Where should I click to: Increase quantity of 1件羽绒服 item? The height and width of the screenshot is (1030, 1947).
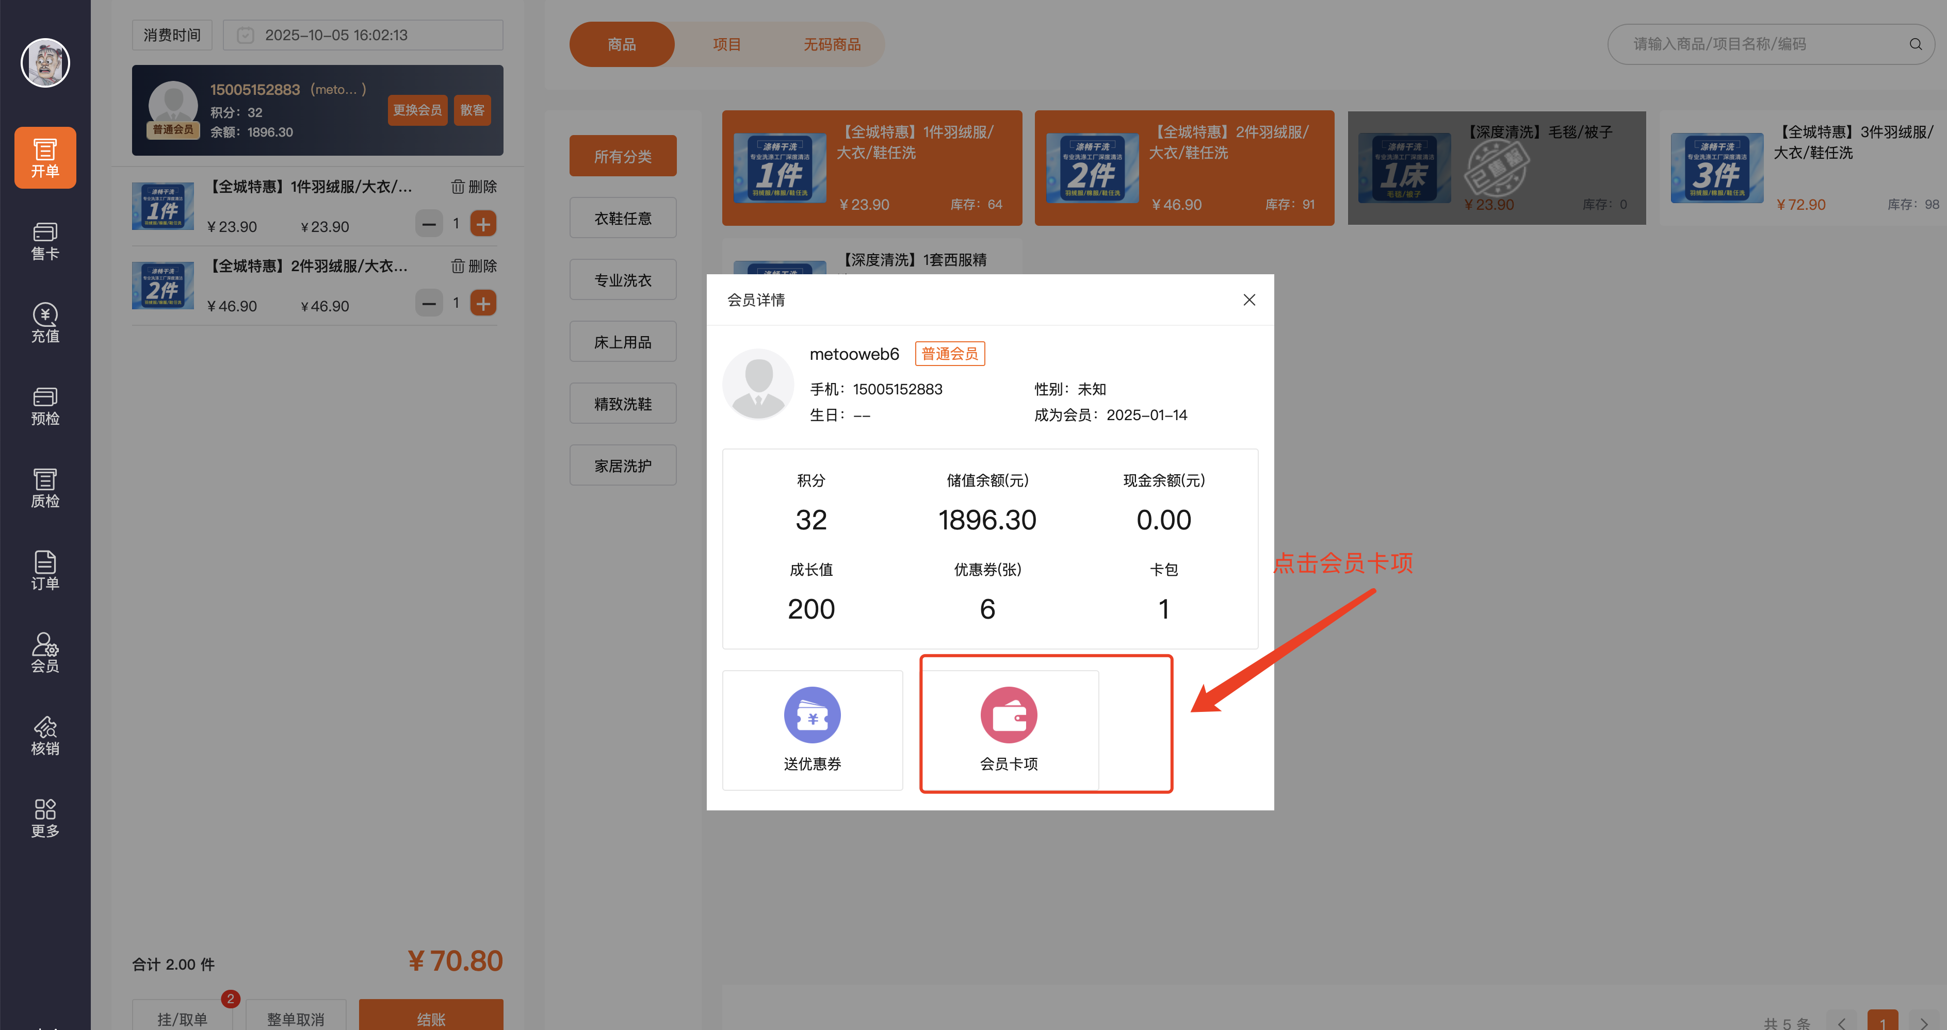[483, 224]
